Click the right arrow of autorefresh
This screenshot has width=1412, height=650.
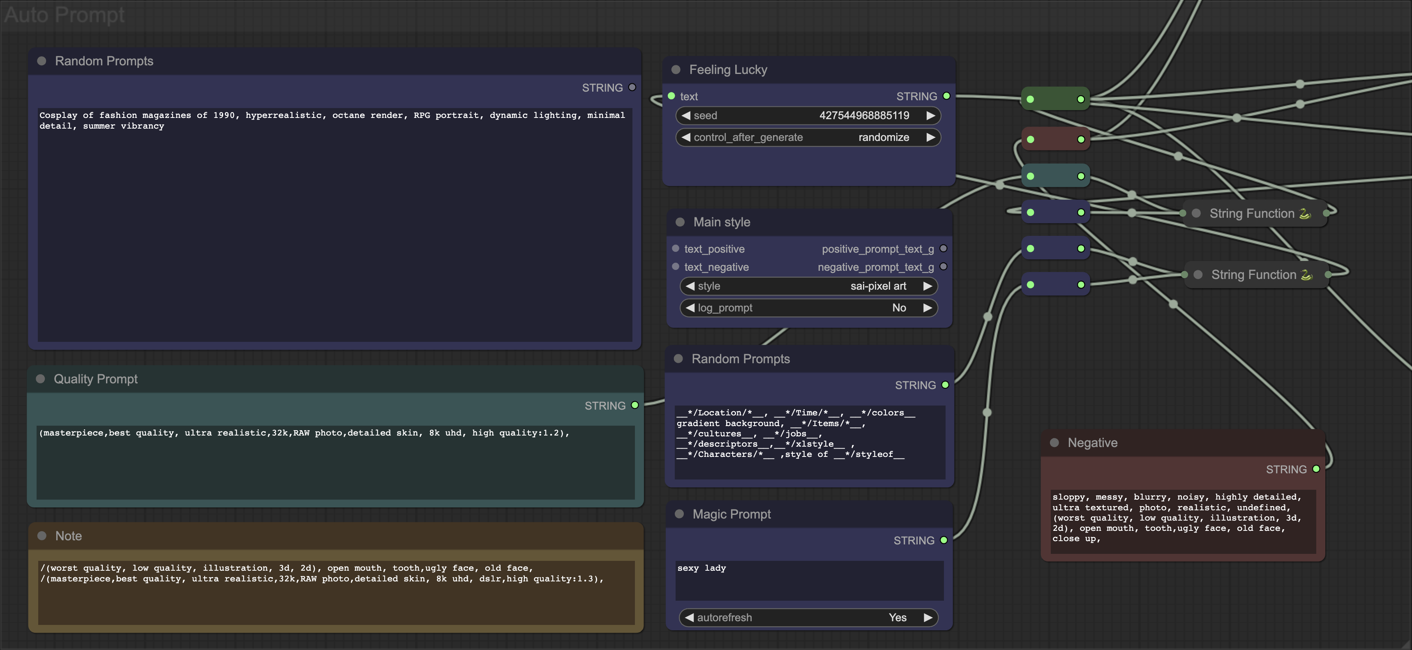(928, 617)
